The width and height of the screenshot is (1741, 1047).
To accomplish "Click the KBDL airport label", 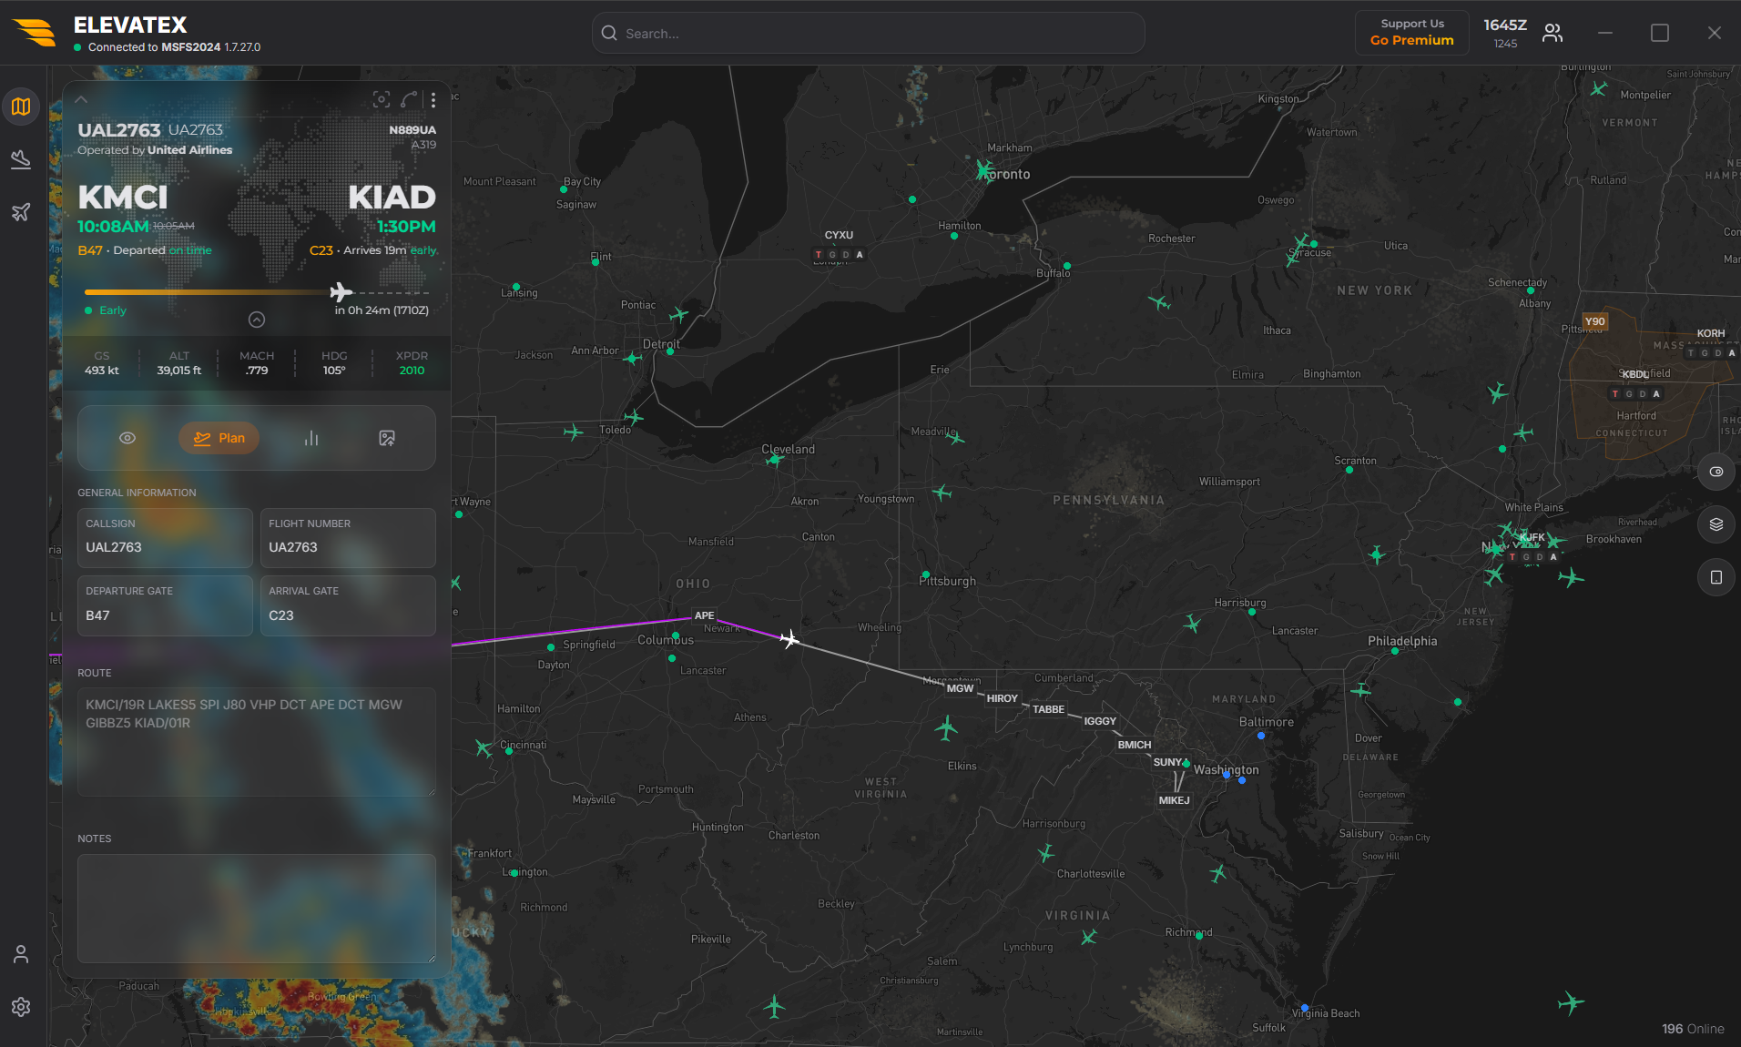I will pyautogui.click(x=1634, y=374).
